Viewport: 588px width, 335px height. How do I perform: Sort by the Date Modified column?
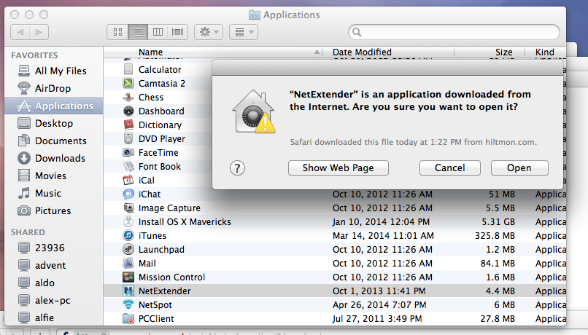click(x=389, y=52)
